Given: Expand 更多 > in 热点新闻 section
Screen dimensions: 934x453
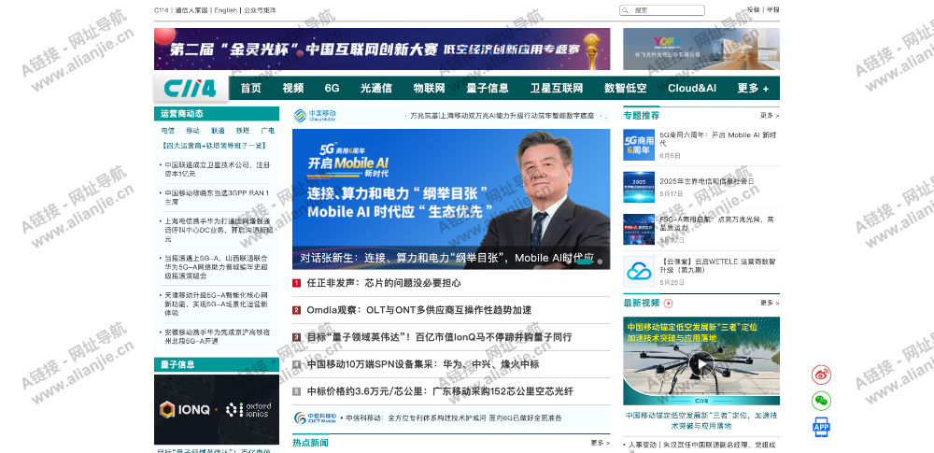Looking at the screenshot, I should tap(600, 443).
